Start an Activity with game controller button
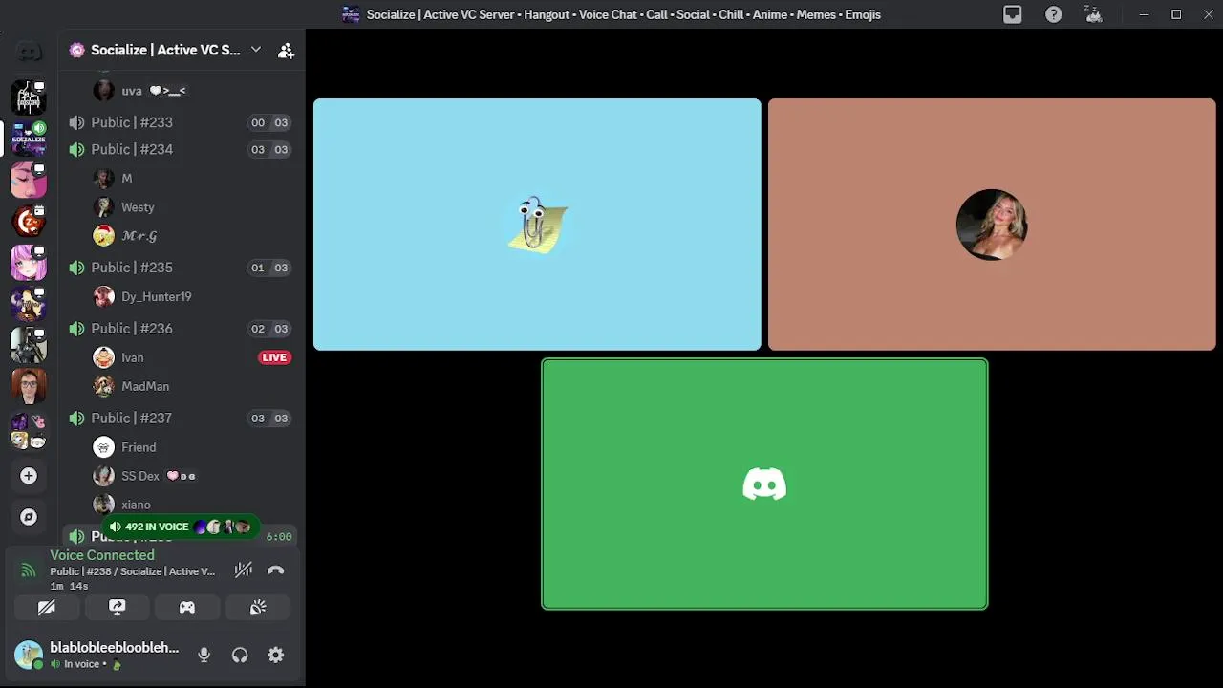Screen dimensions: 1223x688 (187, 608)
